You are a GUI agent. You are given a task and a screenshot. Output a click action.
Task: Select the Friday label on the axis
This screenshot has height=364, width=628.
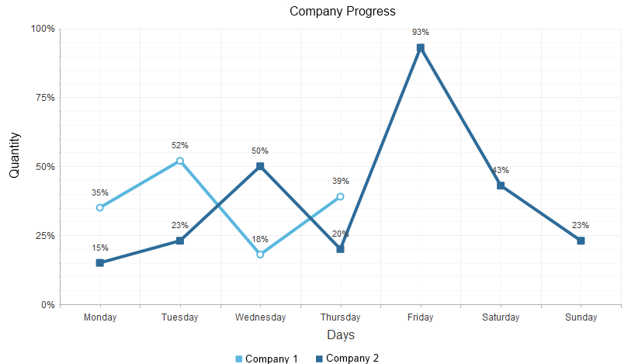click(x=421, y=317)
